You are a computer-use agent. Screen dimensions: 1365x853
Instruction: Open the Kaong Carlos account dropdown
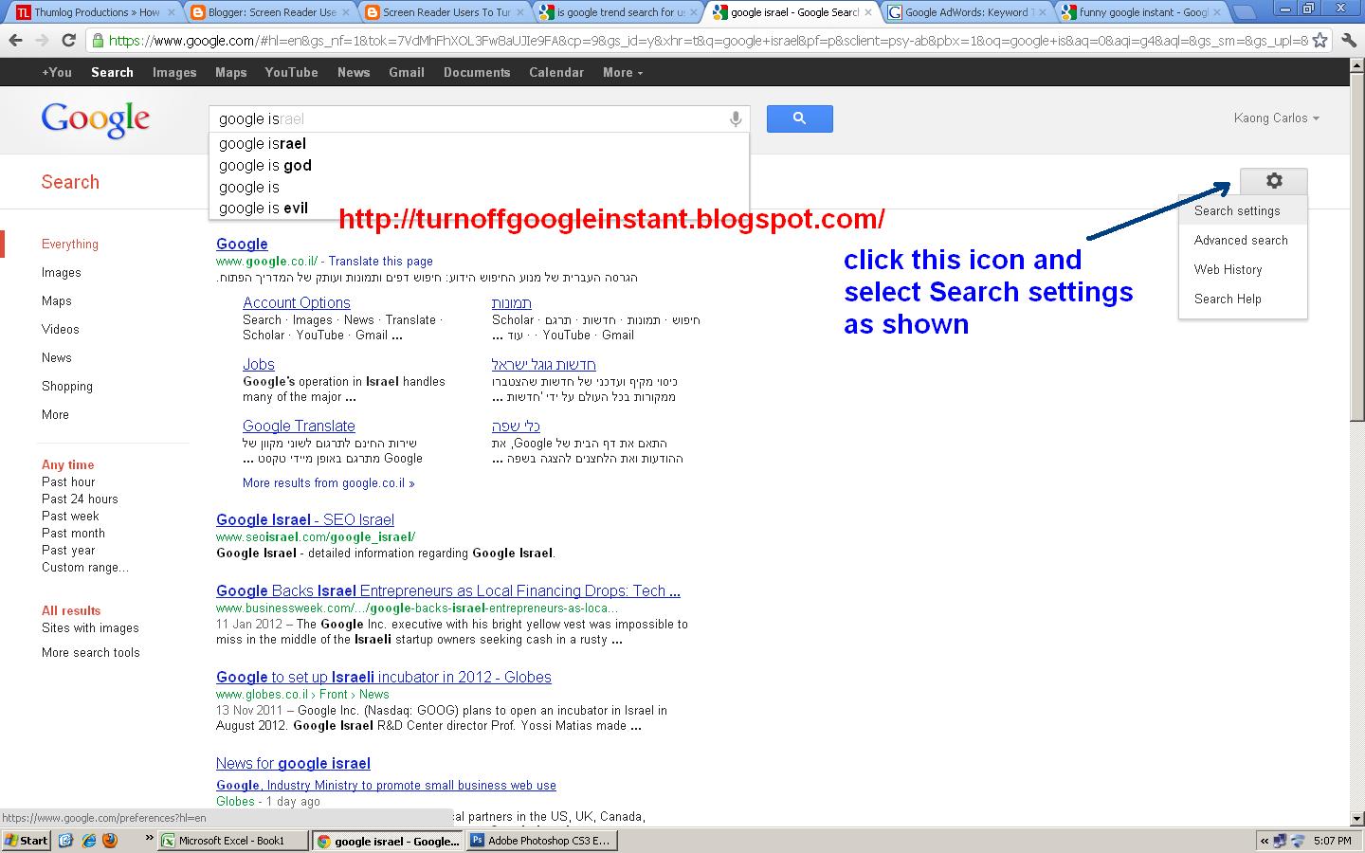pyautogui.click(x=1276, y=118)
